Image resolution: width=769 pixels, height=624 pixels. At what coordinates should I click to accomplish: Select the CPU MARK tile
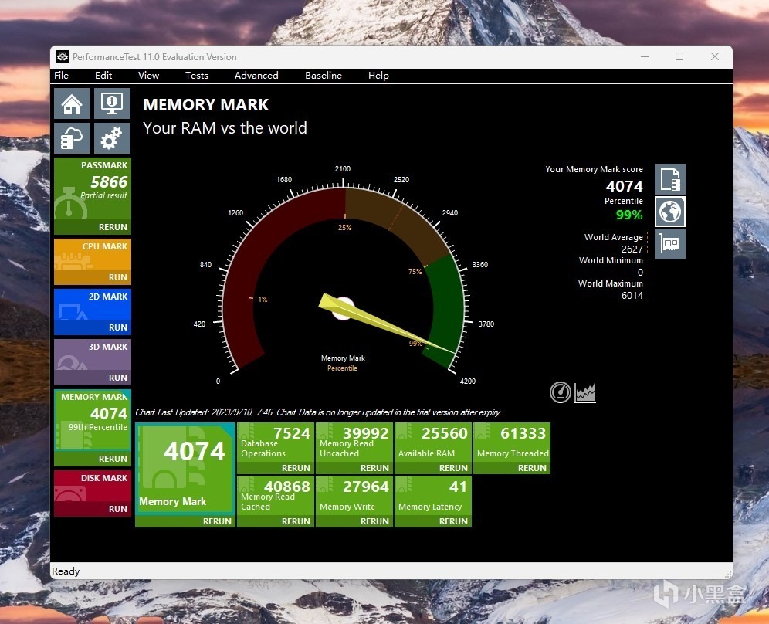(x=93, y=255)
